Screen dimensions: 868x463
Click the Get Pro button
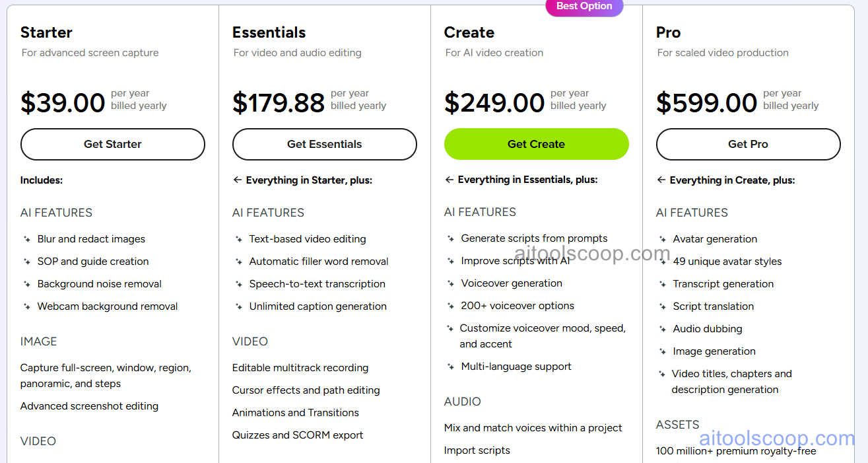point(748,144)
